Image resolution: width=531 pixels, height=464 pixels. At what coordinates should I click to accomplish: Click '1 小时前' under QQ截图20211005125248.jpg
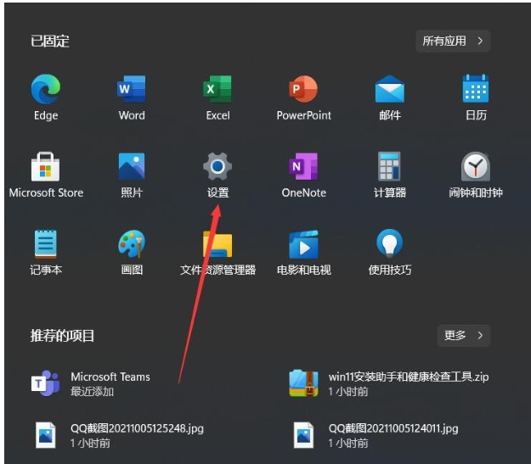[x=90, y=443]
